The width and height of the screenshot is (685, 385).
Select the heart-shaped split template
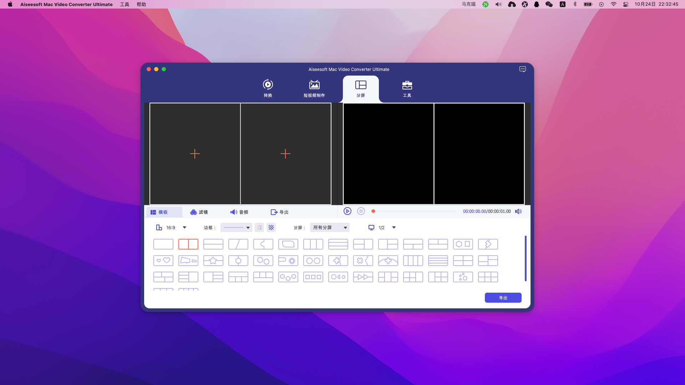pos(163,261)
